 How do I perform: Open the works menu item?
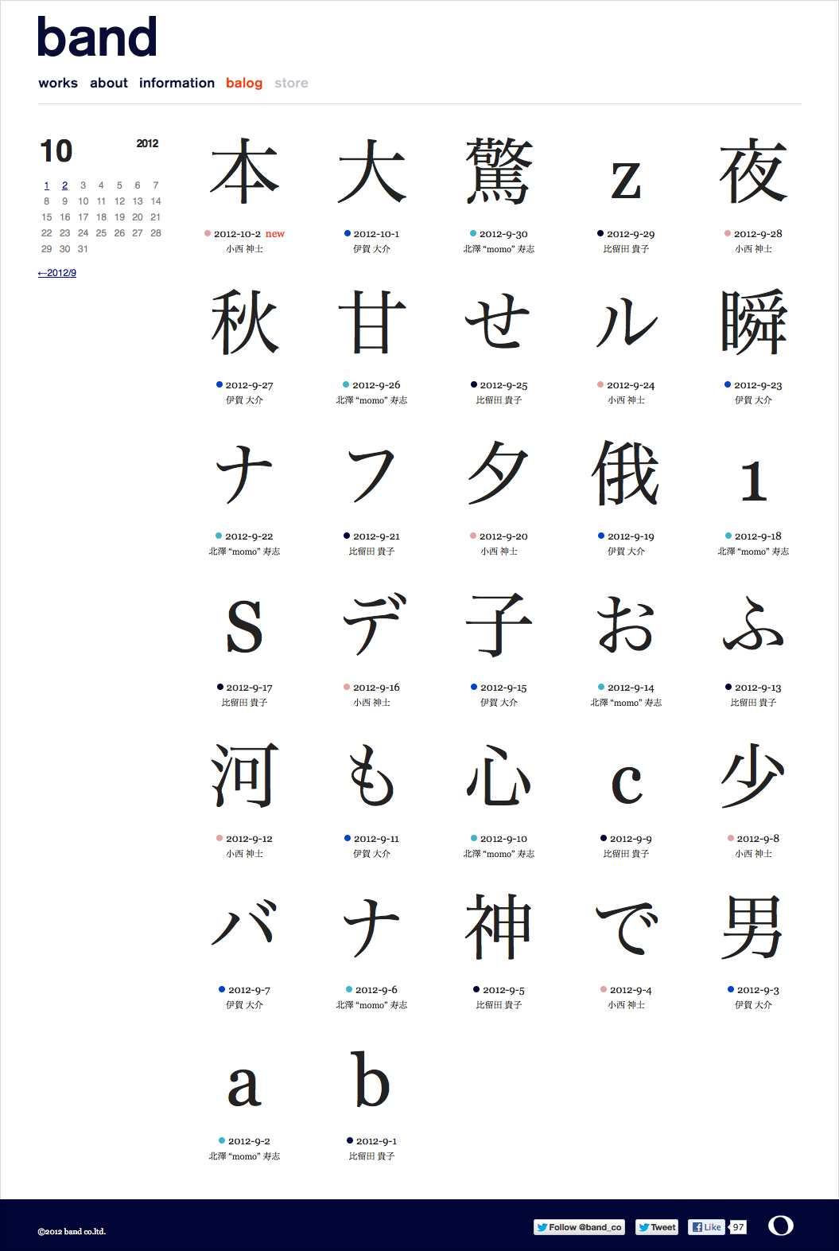(x=58, y=83)
